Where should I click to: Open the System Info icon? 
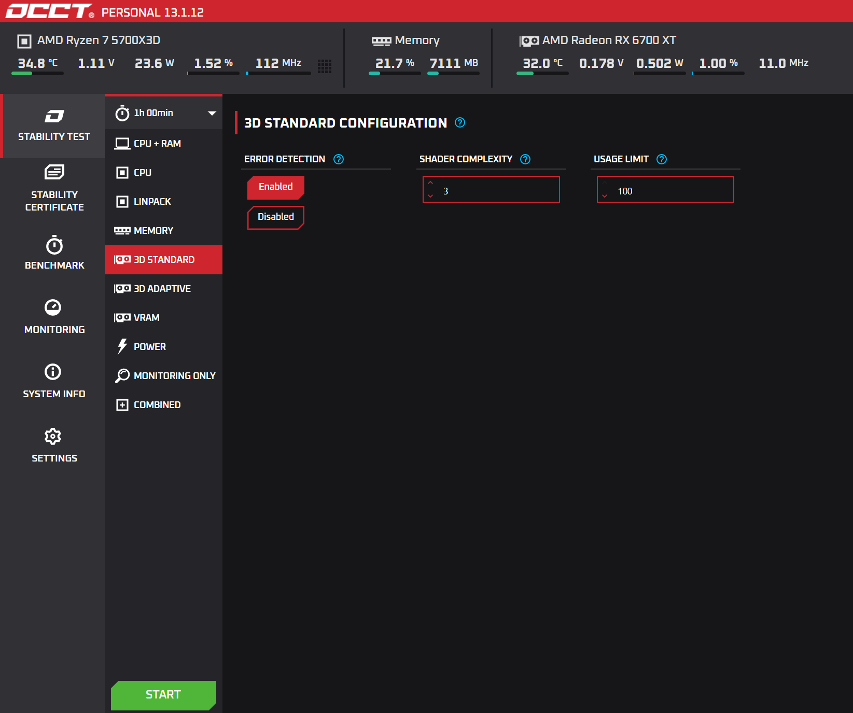pyautogui.click(x=53, y=372)
